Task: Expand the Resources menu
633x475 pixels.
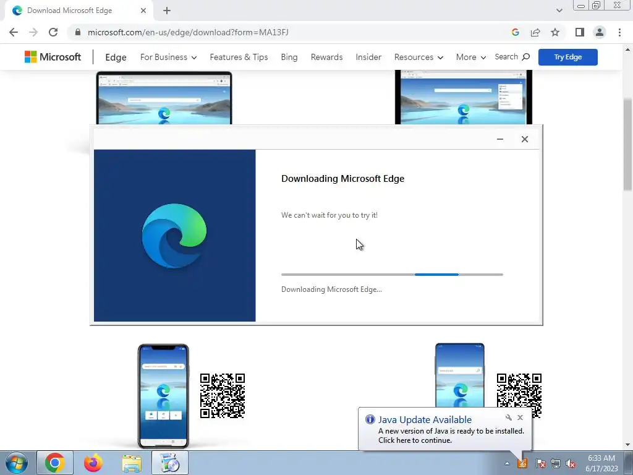Action: [x=418, y=57]
